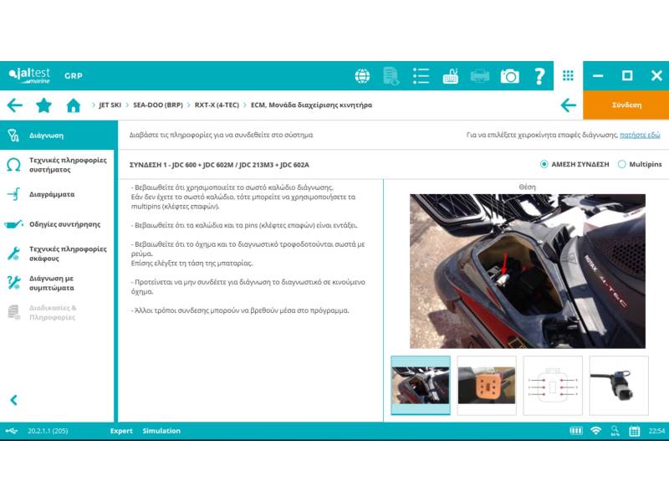669x502 pixels.
Task: Collapse the left sidebar with chevron
Action: click(13, 401)
